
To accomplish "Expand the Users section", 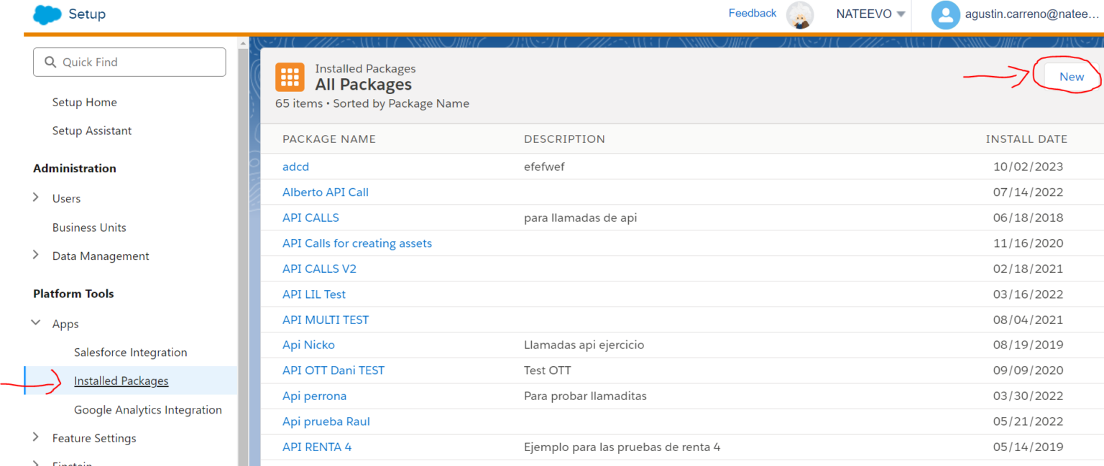I will (x=35, y=198).
